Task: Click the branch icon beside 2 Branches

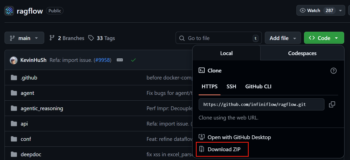Action: (x=52, y=38)
